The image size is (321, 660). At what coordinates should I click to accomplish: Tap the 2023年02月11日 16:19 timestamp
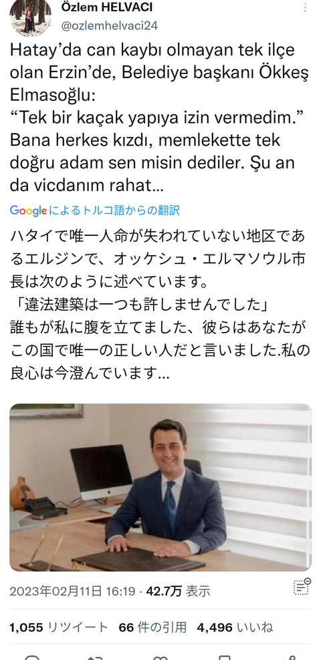tap(72, 591)
